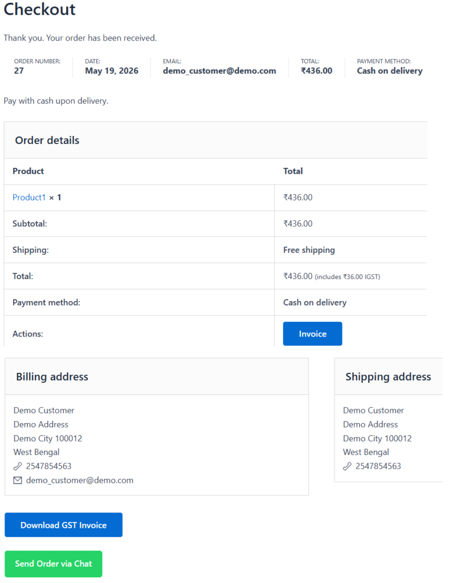Click the Order details heading
The image size is (469, 583).
coord(47,140)
